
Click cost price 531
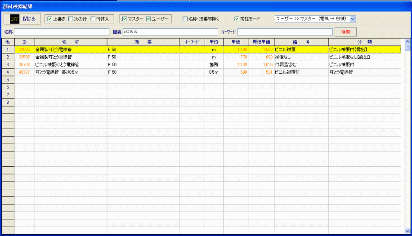(261, 72)
